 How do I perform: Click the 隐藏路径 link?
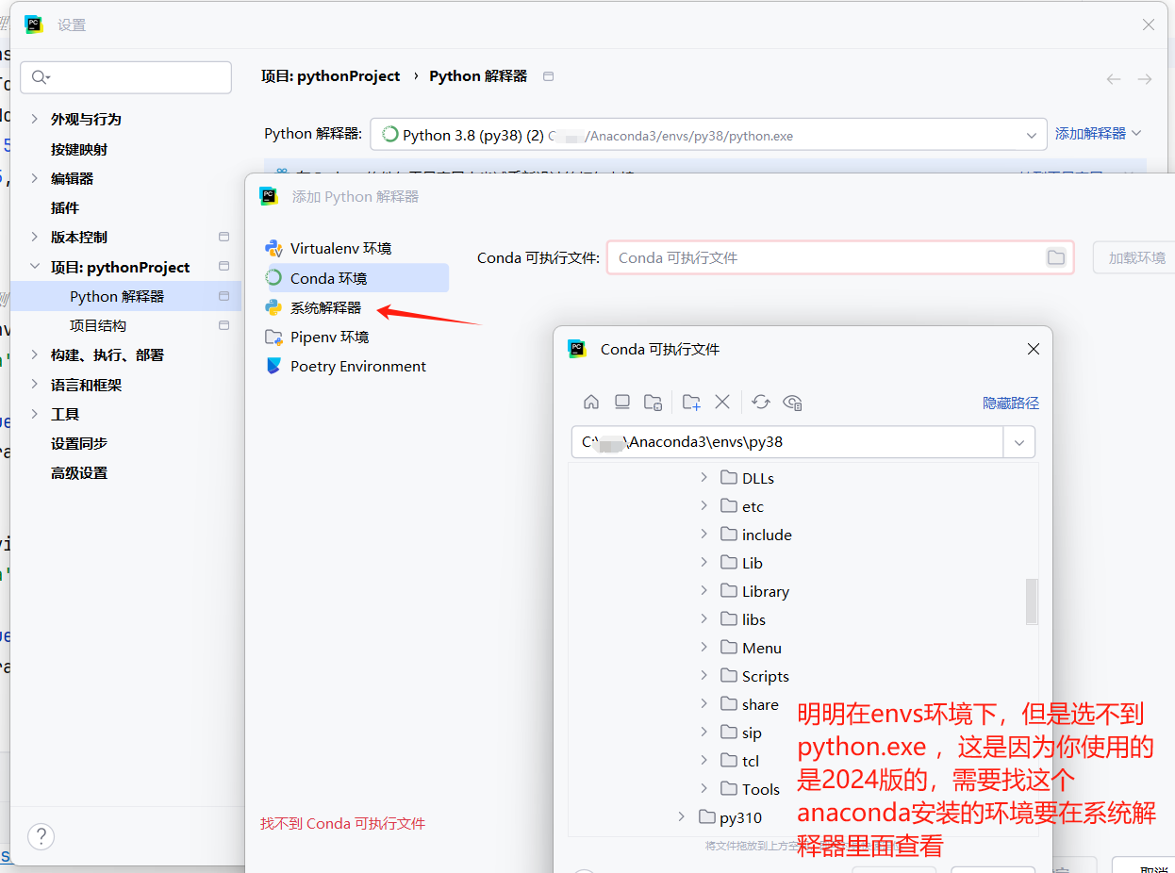tap(1011, 403)
